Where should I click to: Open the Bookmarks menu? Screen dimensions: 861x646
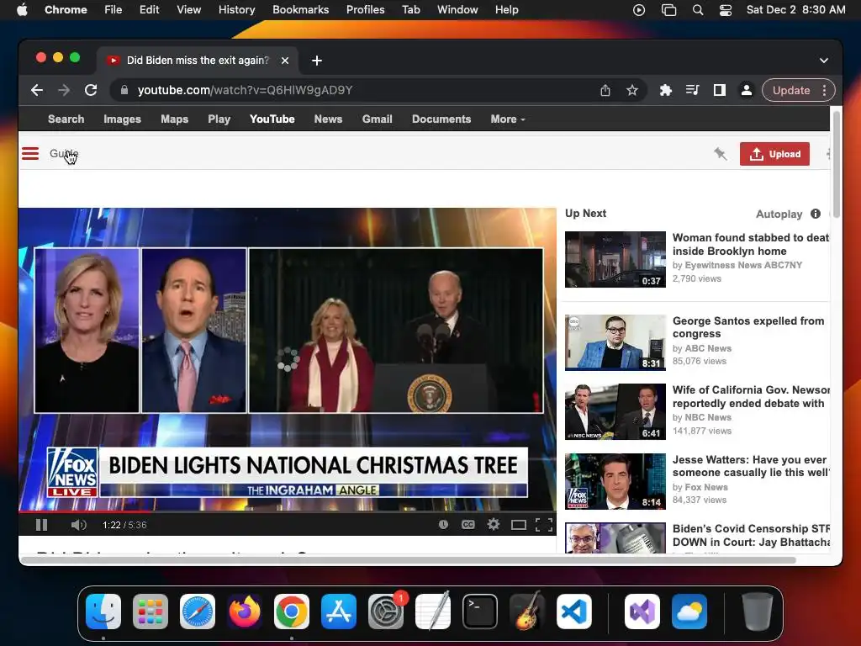click(x=301, y=10)
